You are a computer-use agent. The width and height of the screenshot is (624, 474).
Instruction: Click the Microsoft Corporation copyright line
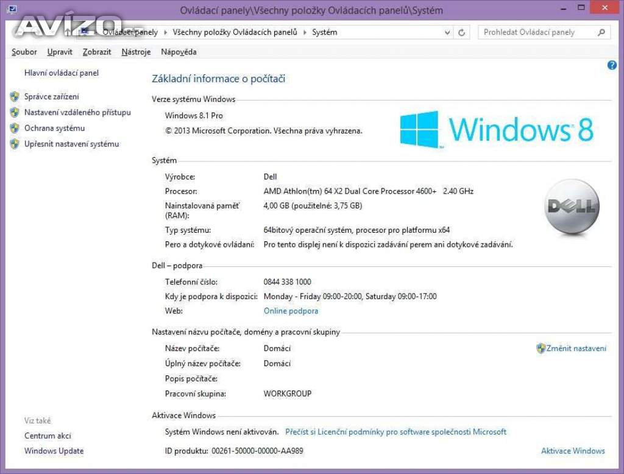tap(263, 131)
